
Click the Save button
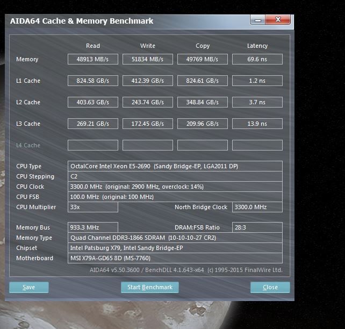point(29,287)
